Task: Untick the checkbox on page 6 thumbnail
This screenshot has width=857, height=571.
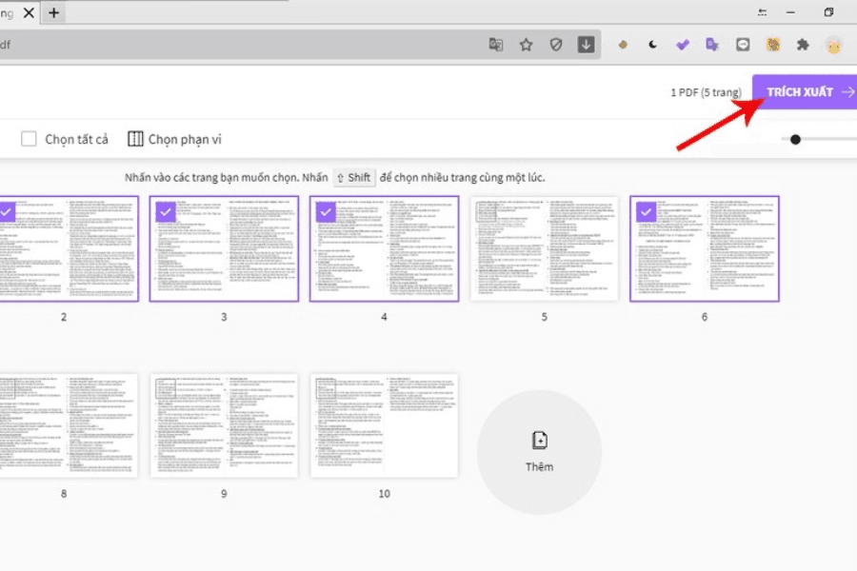Action: pyautogui.click(x=647, y=211)
